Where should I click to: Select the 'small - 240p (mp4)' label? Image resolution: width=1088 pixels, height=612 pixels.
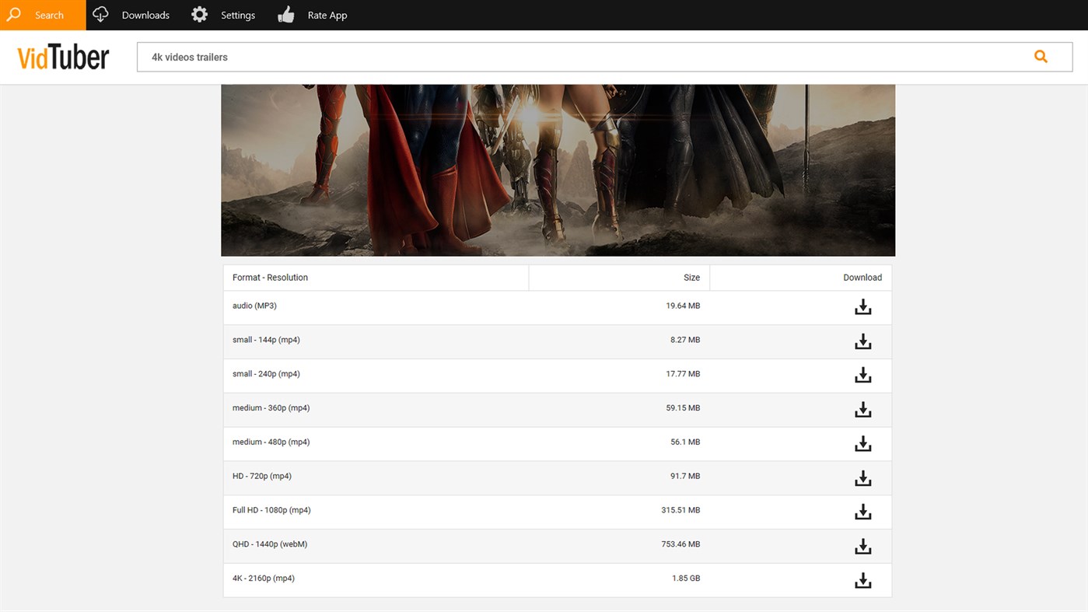266,374
